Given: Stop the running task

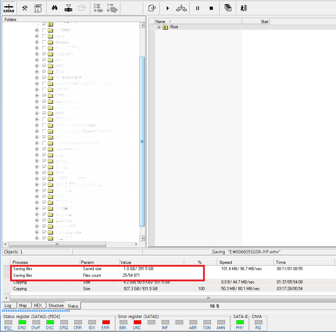Looking at the screenshot, I should [211, 8].
